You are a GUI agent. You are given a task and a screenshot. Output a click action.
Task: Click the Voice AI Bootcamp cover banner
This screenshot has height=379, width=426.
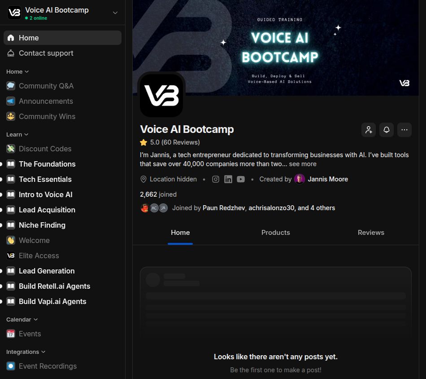(275, 48)
